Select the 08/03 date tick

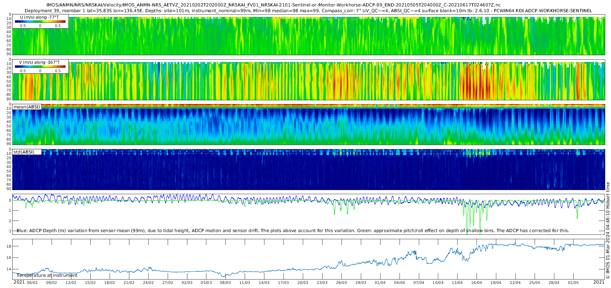[225, 283]
